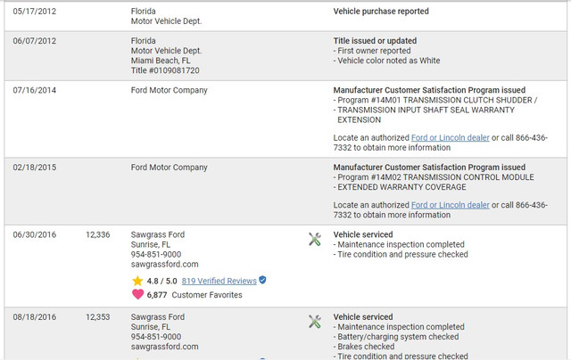Click sawgrassford.com in the 08/18/2016 entry
The height and width of the screenshot is (360, 571).
tap(164, 347)
